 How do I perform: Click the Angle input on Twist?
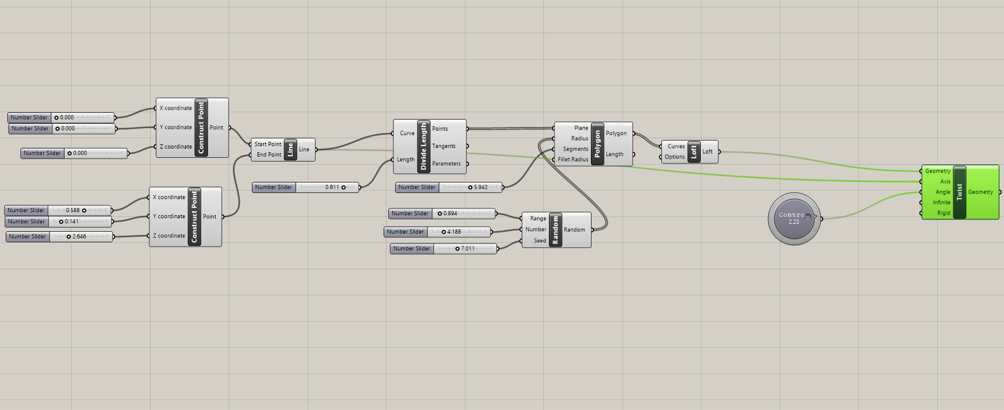943,192
